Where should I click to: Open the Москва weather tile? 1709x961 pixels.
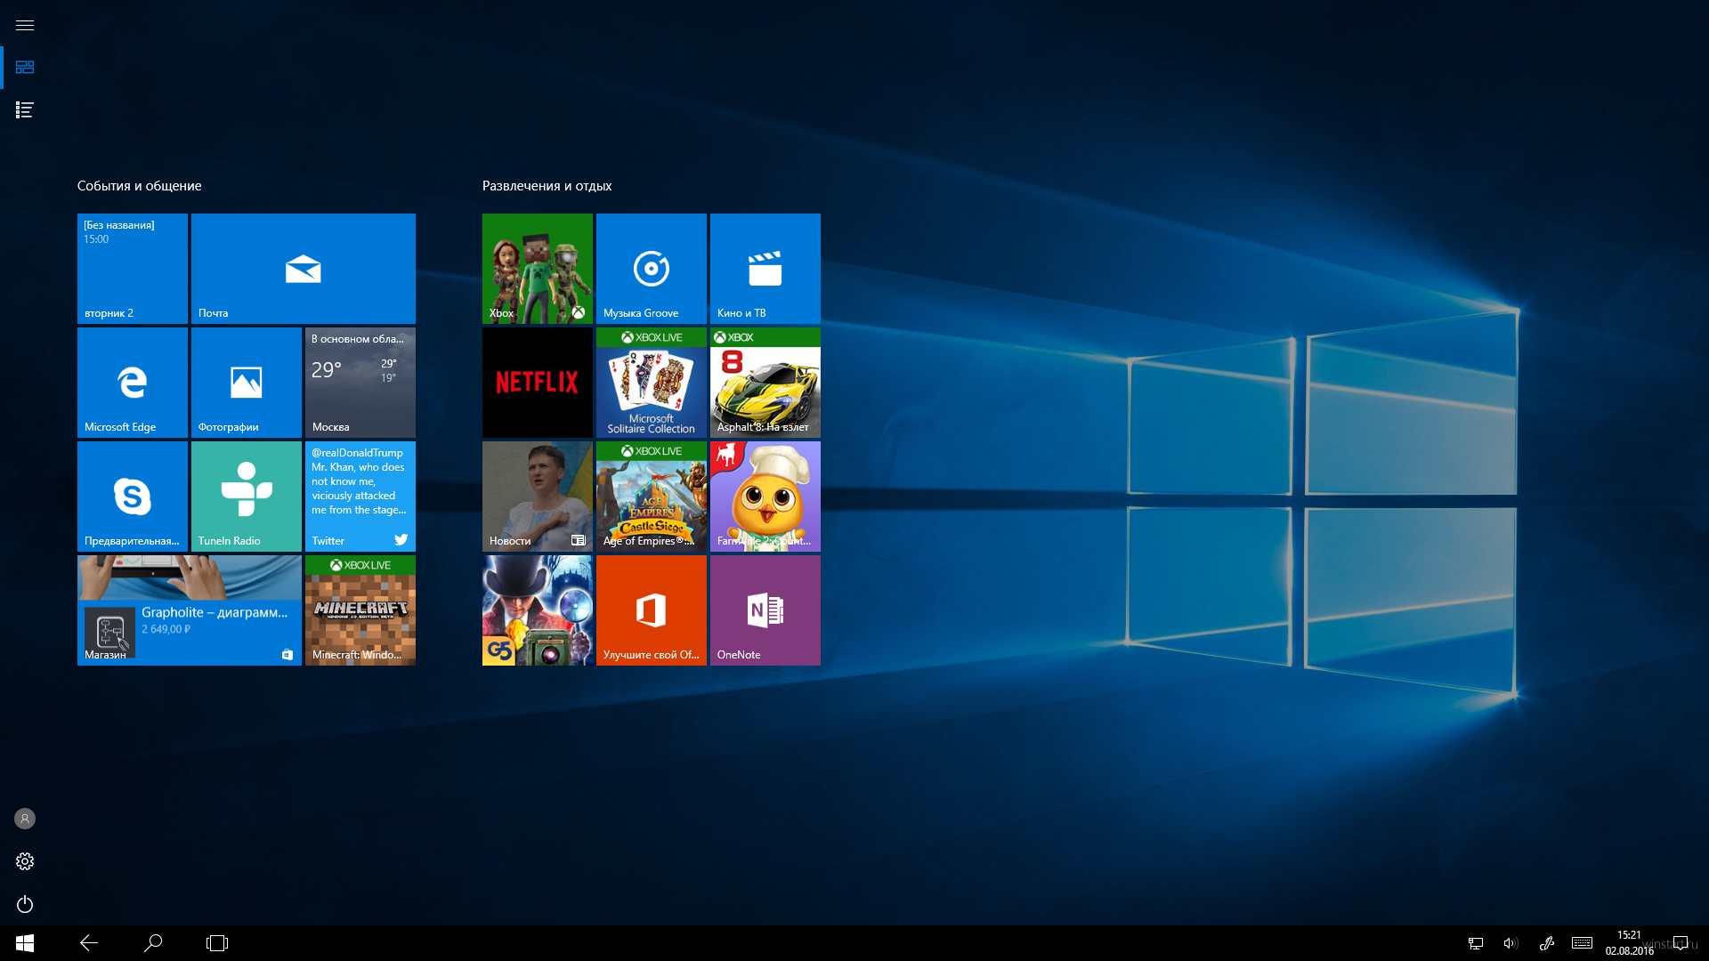[360, 383]
